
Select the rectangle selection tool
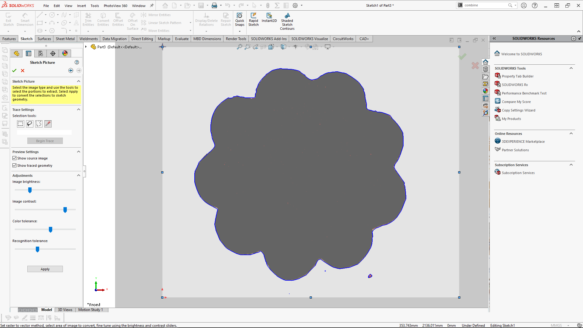click(x=20, y=124)
